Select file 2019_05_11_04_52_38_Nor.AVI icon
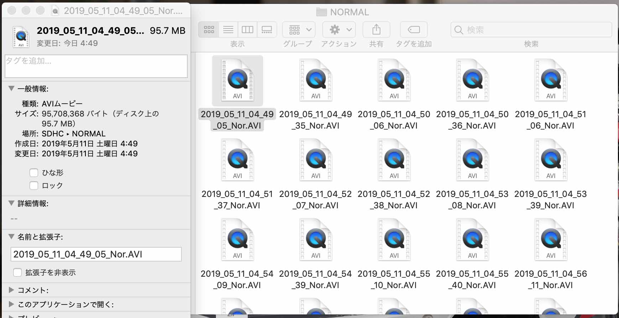619x318 pixels. coord(394,160)
